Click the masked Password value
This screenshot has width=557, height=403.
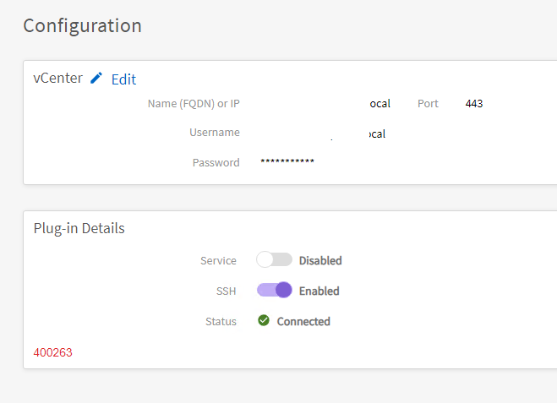pos(287,162)
